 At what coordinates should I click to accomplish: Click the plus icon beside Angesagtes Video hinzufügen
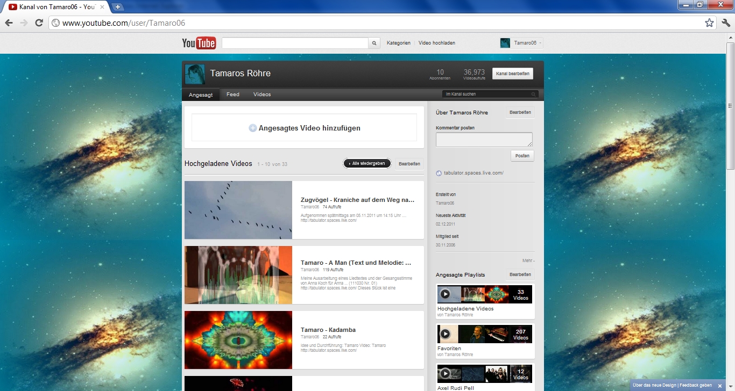point(252,128)
